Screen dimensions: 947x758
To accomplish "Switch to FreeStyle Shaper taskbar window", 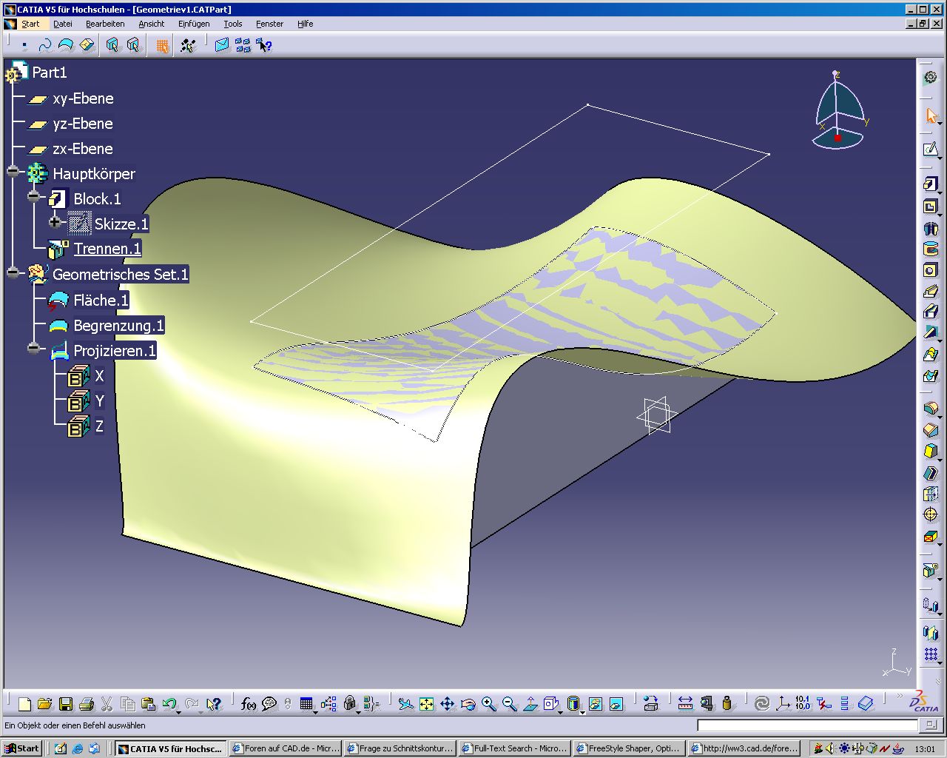I will point(629,748).
